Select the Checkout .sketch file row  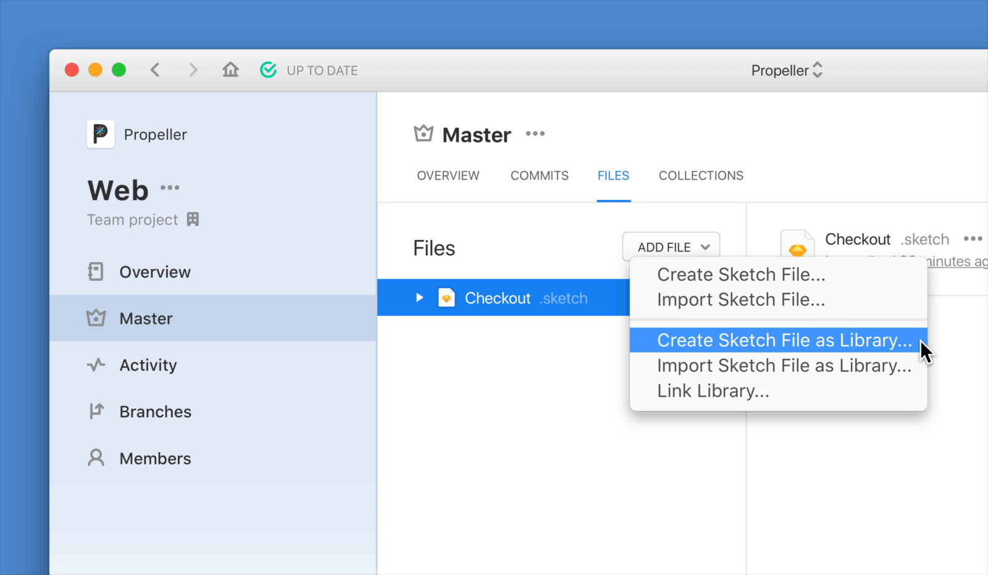click(503, 297)
